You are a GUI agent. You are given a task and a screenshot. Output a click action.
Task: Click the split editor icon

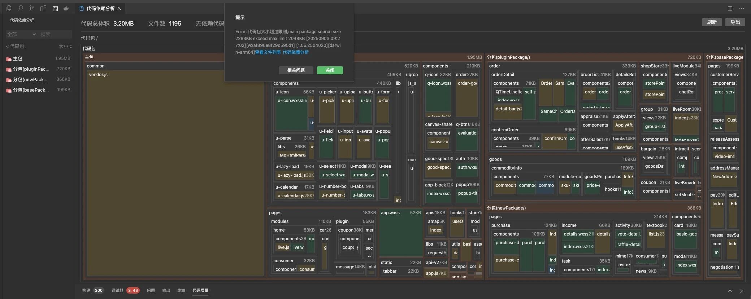[730, 8]
